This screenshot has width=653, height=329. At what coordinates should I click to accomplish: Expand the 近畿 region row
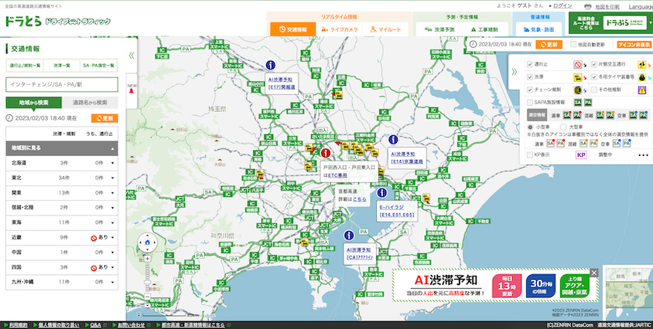point(112,237)
